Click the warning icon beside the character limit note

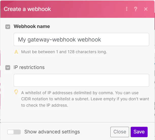[16, 52]
